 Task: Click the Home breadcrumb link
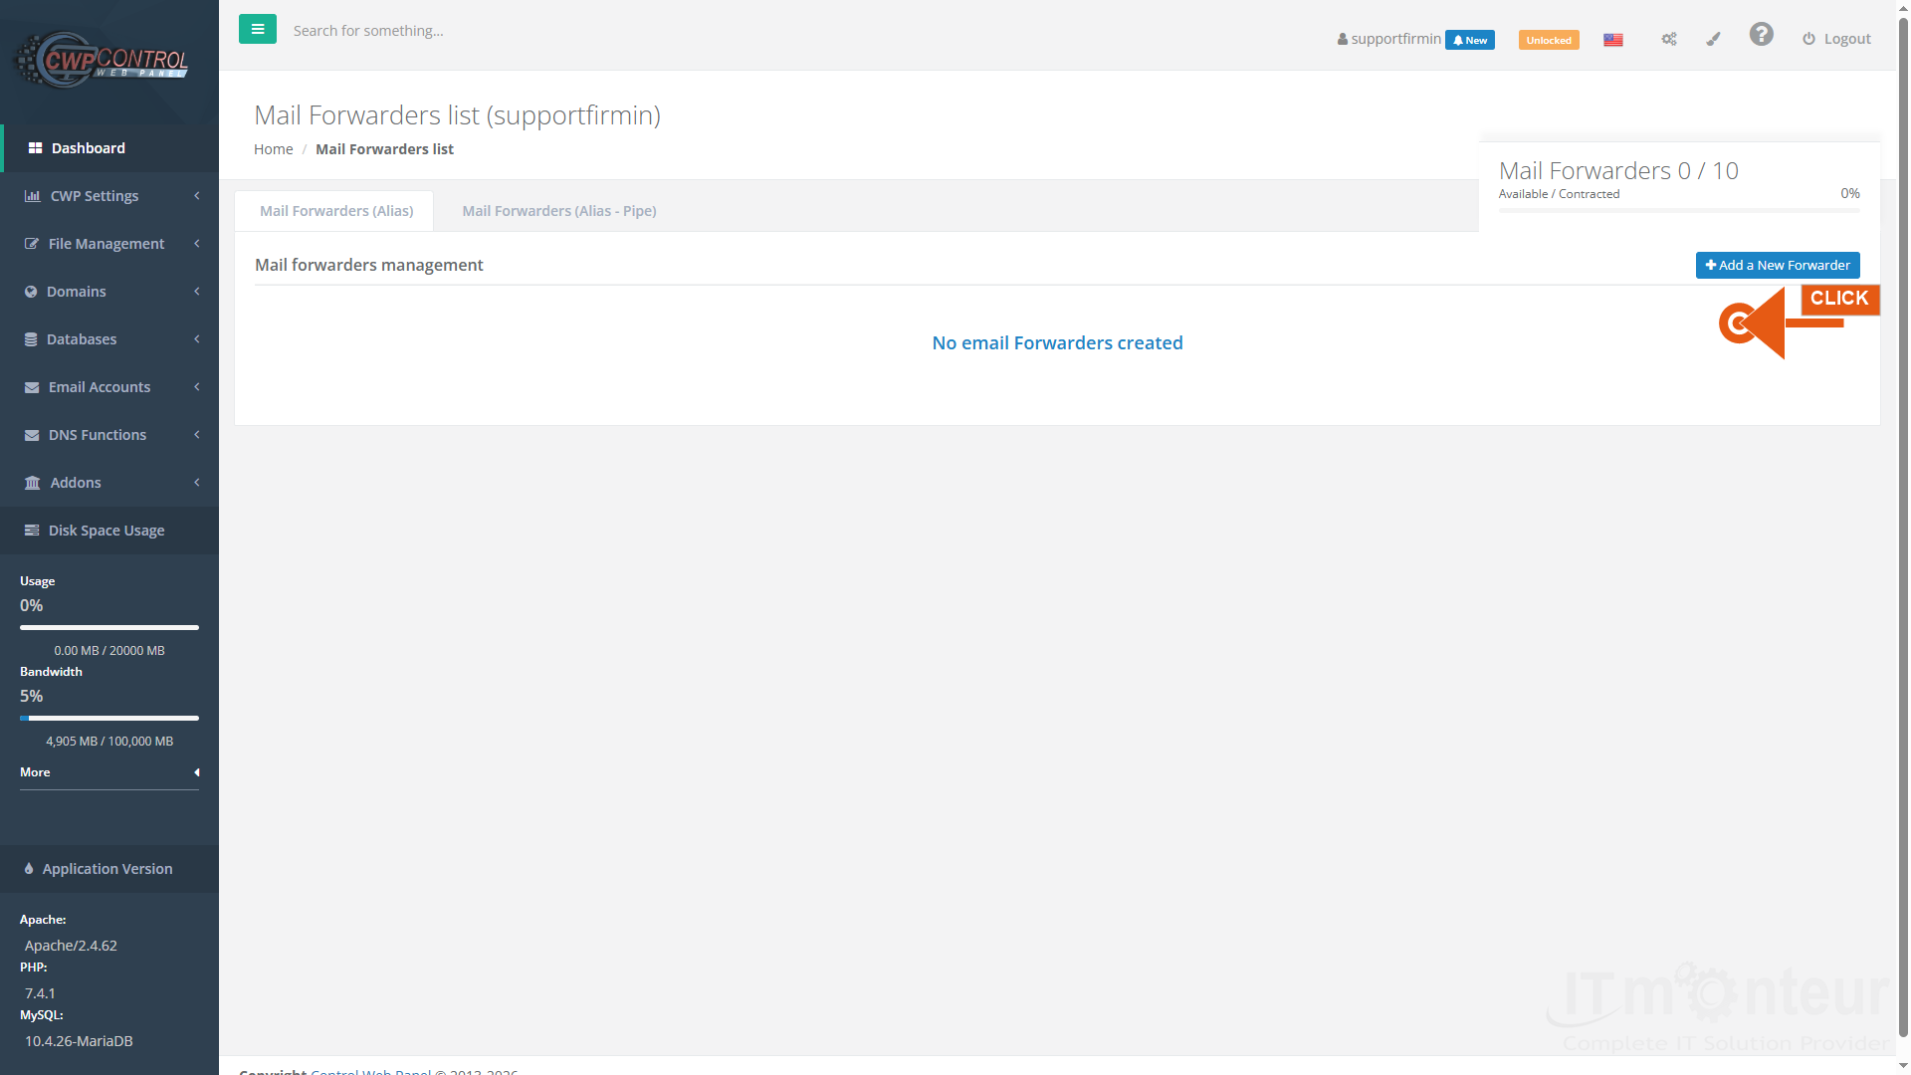pyautogui.click(x=273, y=149)
